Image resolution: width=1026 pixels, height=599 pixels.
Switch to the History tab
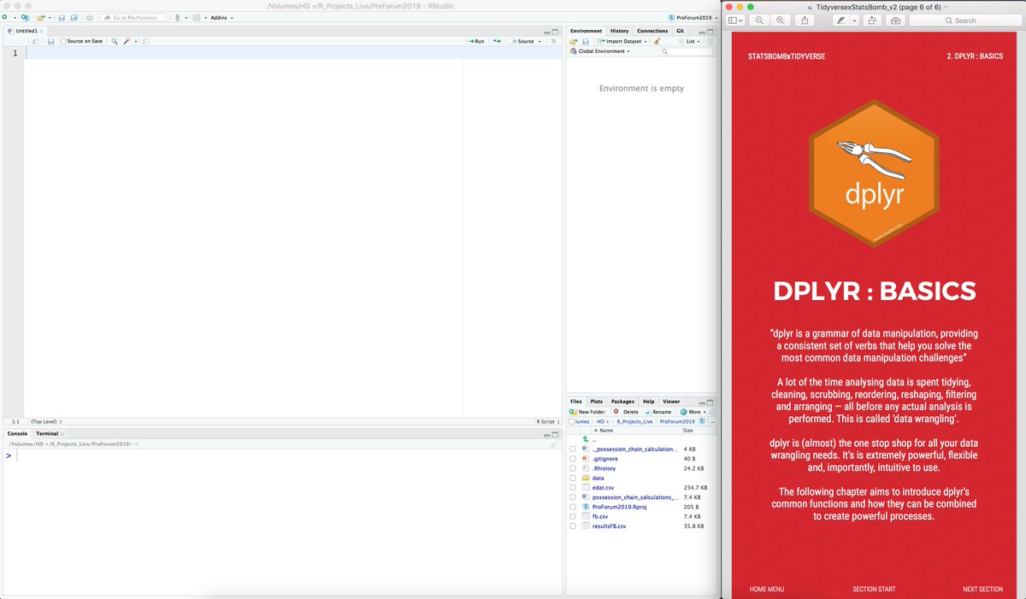(619, 31)
